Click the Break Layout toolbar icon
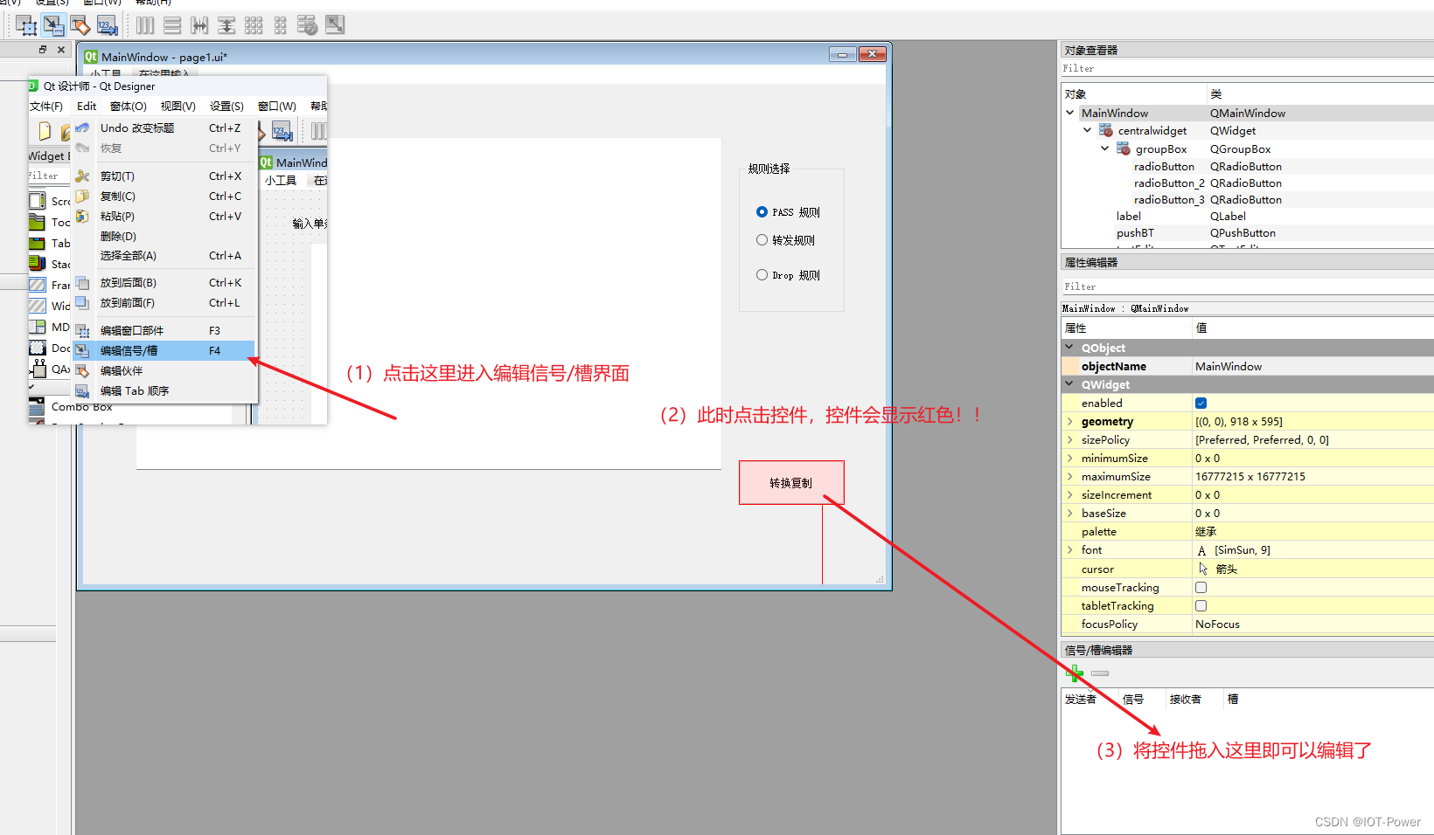Screen dimensions: 1434x835 [x=308, y=24]
